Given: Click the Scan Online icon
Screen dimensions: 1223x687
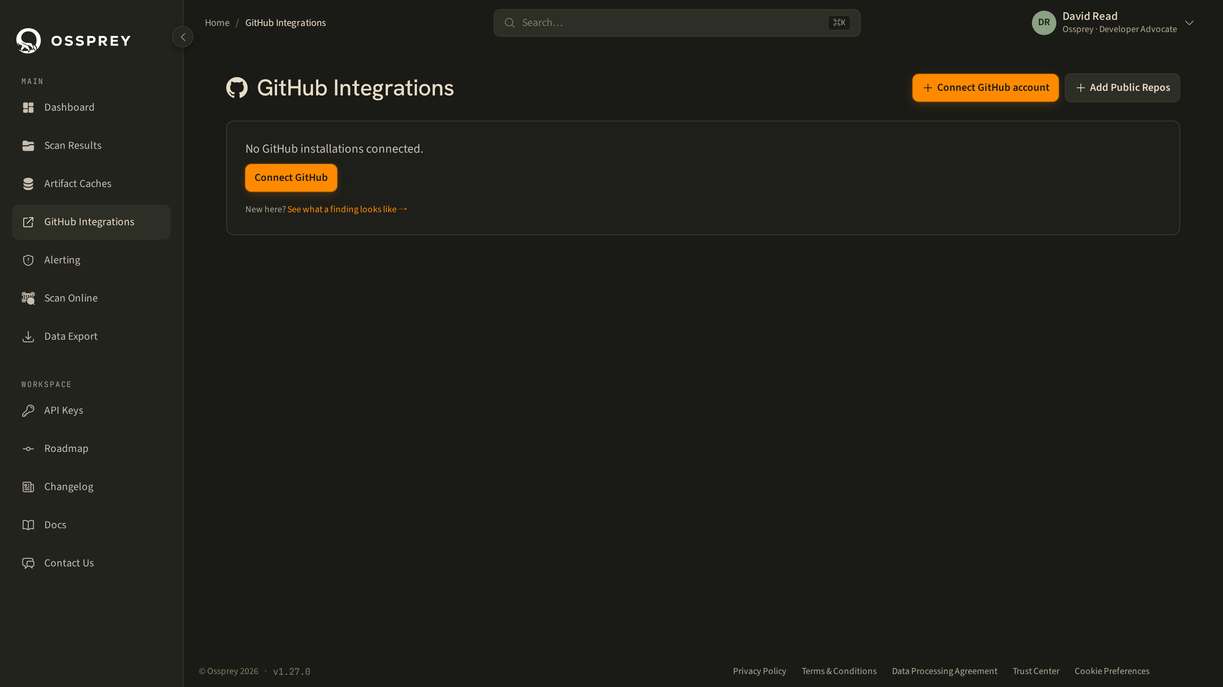Looking at the screenshot, I should 29,298.
